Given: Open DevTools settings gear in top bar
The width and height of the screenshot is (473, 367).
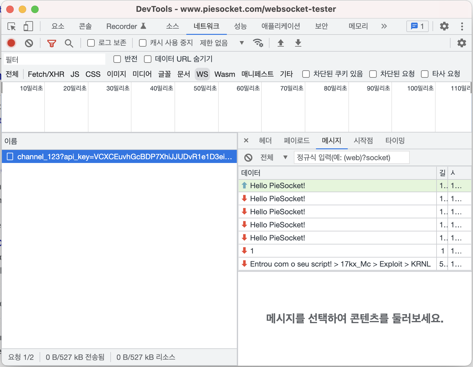Looking at the screenshot, I should click(x=444, y=26).
